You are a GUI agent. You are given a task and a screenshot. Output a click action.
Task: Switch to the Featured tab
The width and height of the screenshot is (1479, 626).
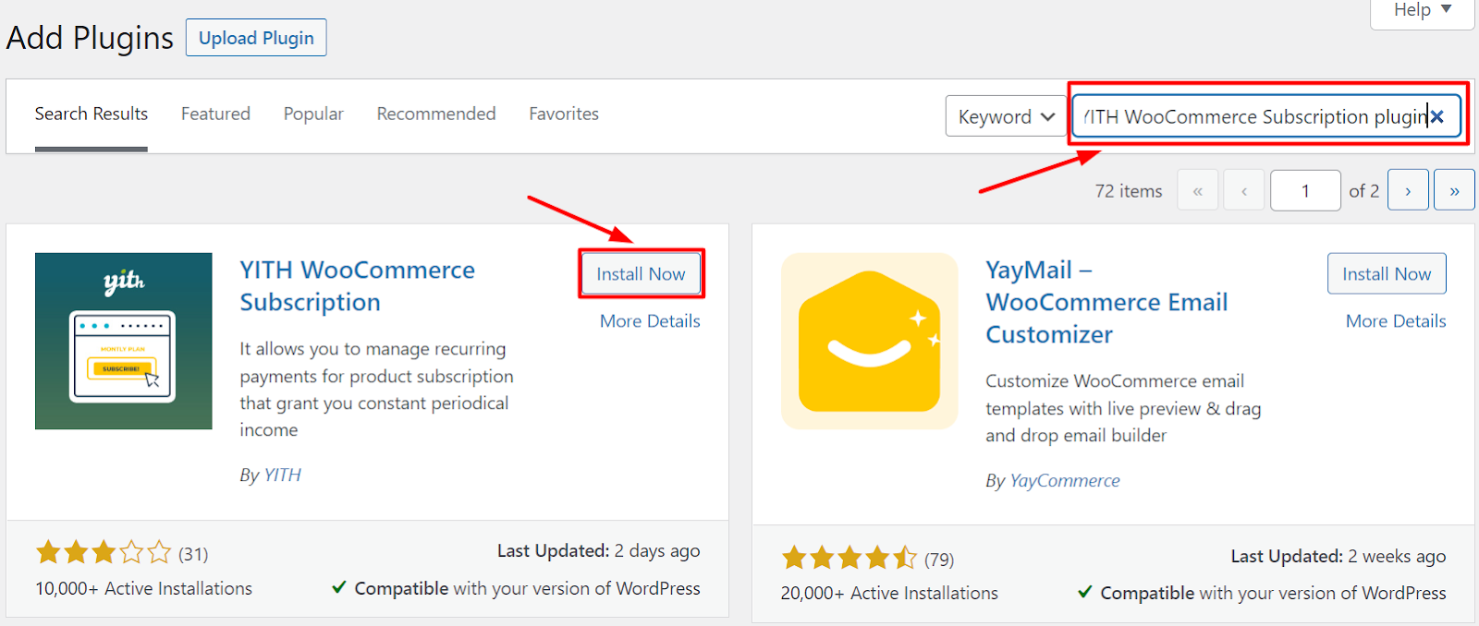click(x=215, y=114)
